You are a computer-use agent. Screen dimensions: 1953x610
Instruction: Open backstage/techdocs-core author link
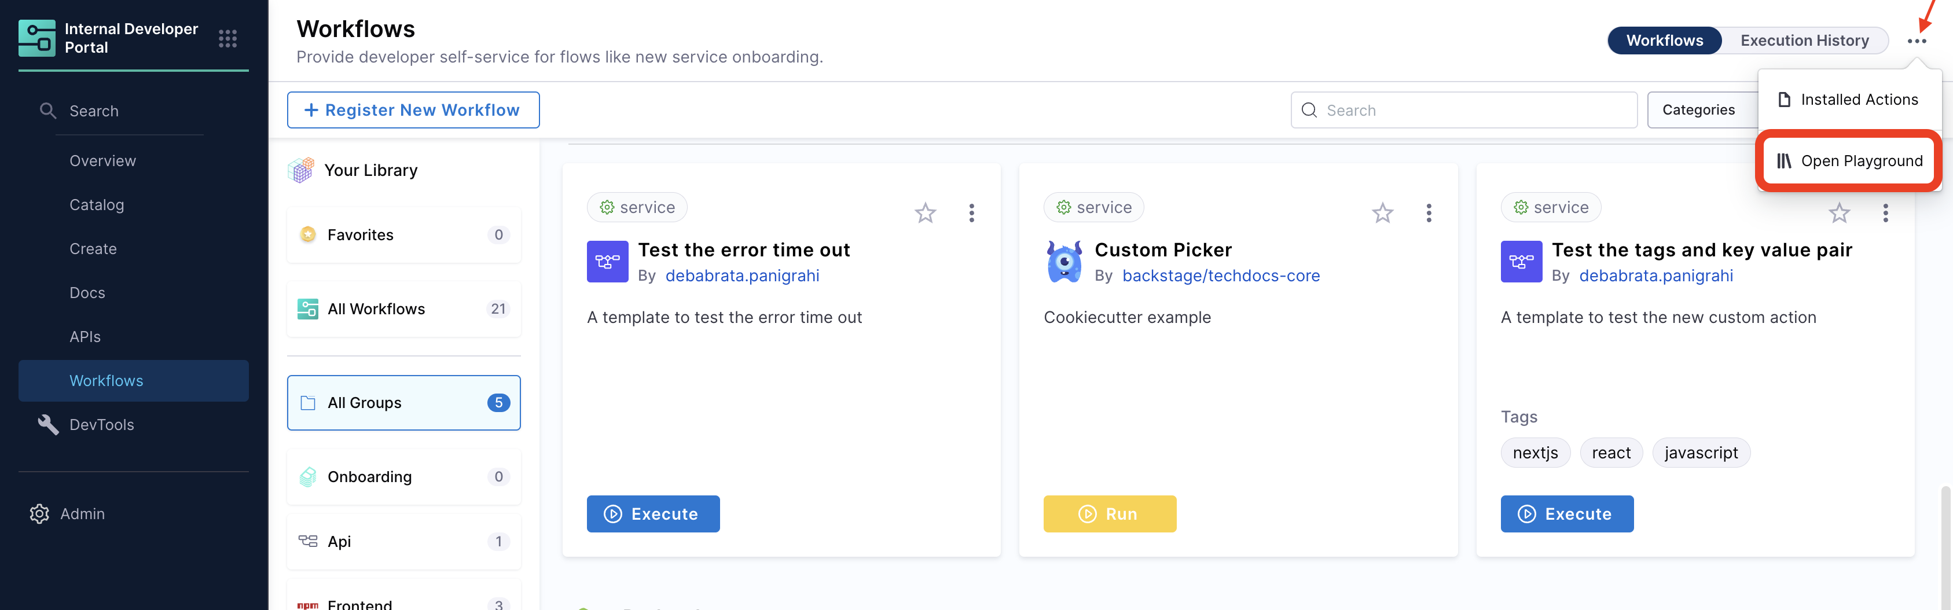click(1221, 276)
